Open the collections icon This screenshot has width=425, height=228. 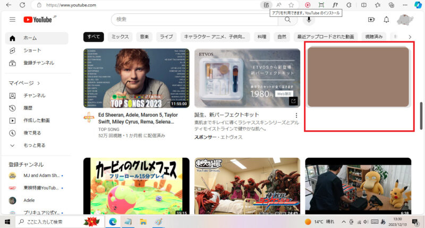[392, 5]
